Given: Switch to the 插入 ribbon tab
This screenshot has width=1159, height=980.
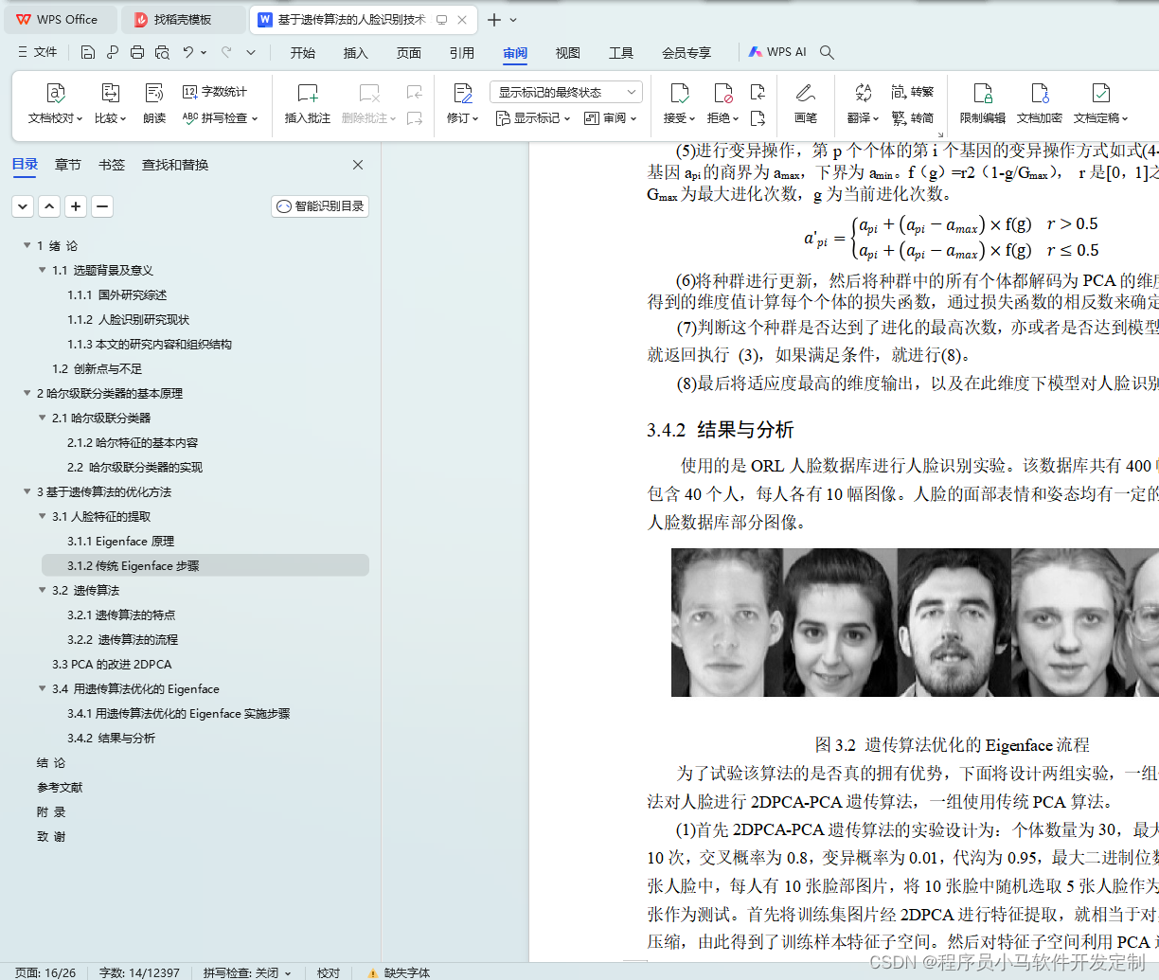Looking at the screenshot, I should click(x=356, y=53).
